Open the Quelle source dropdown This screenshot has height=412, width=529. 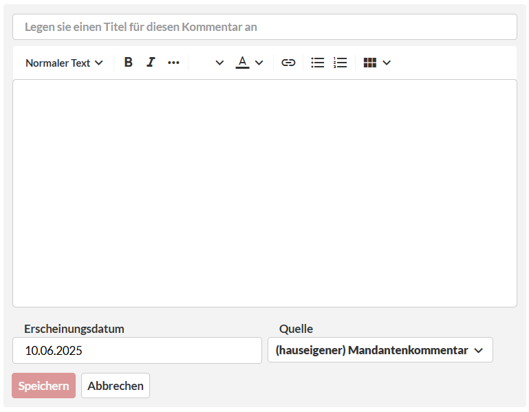click(x=380, y=350)
